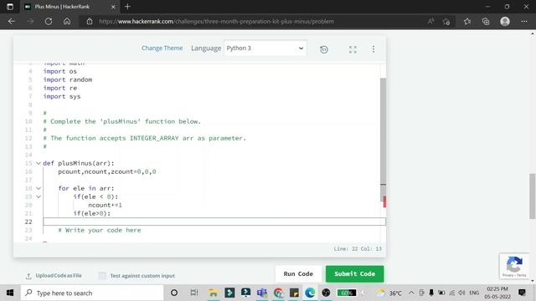Open the notification center icon
The height and width of the screenshot is (301, 536).
click(x=522, y=293)
